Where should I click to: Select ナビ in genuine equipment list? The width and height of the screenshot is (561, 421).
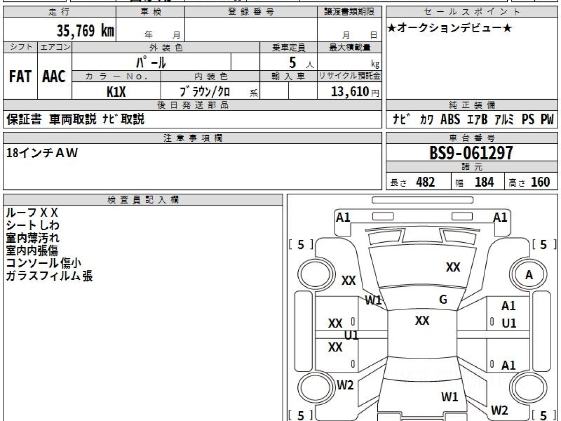tap(402, 120)
